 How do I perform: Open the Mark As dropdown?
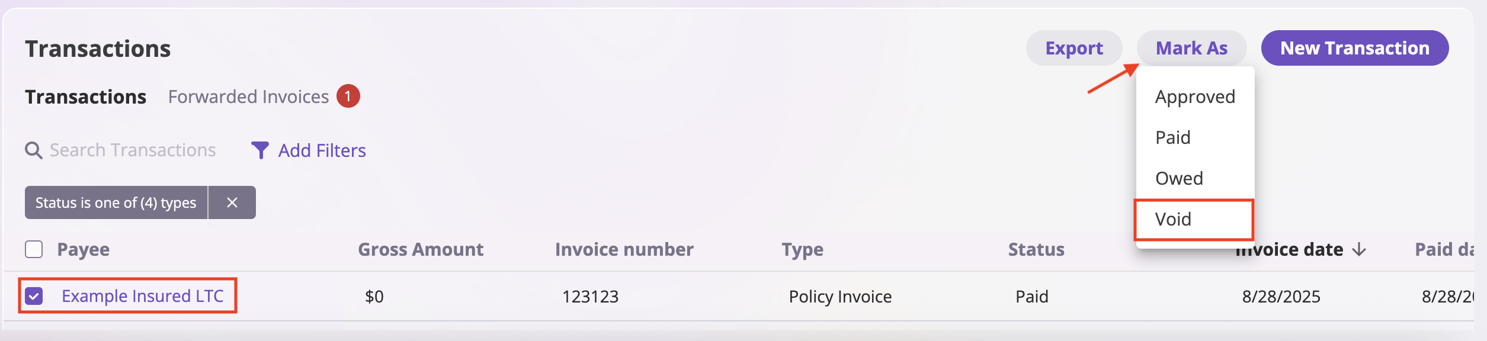click(1191, 48)
